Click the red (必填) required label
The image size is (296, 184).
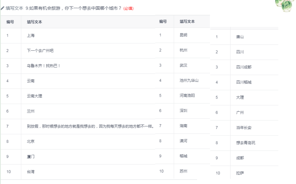128,8
